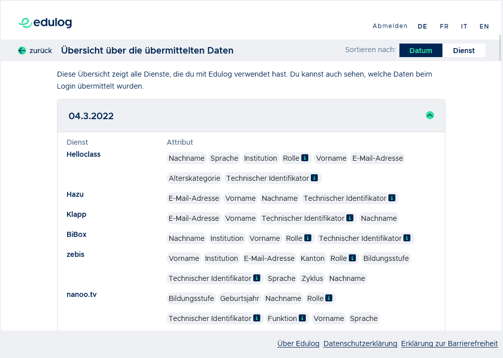Select the Hazu service name

75,194
